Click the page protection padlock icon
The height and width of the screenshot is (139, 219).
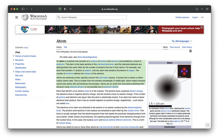(x=190, y=51)
